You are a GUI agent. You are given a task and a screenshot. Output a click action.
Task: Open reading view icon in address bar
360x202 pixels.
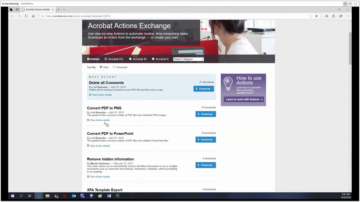310,16
